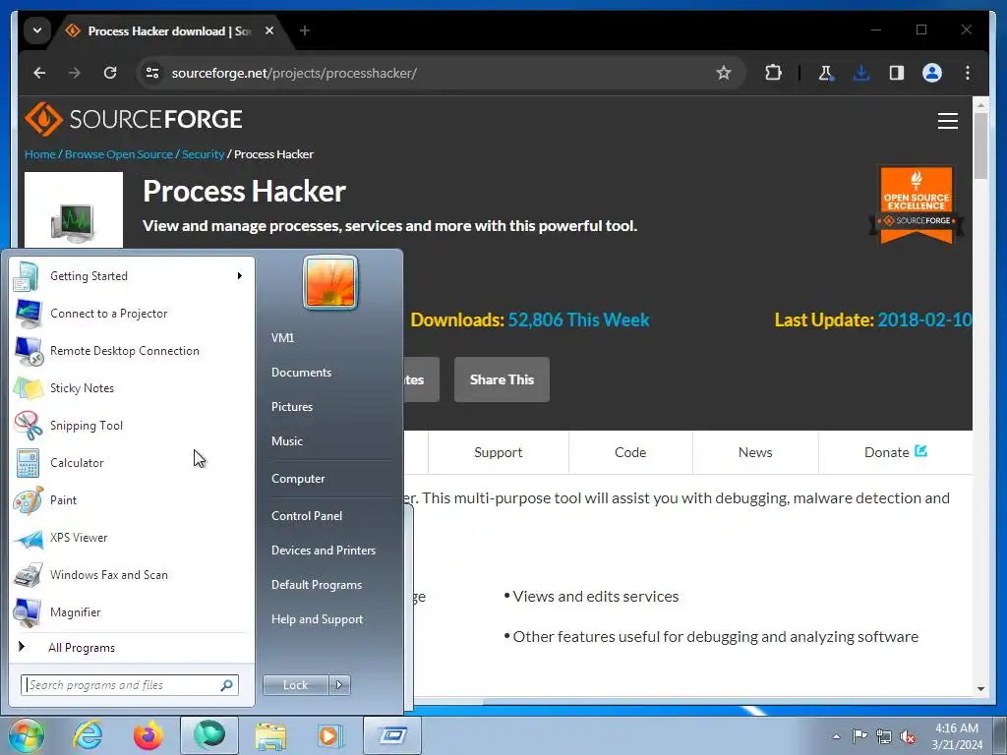Open Help and Support
This screenshot has width=1007, height=755.
point(318,619)
